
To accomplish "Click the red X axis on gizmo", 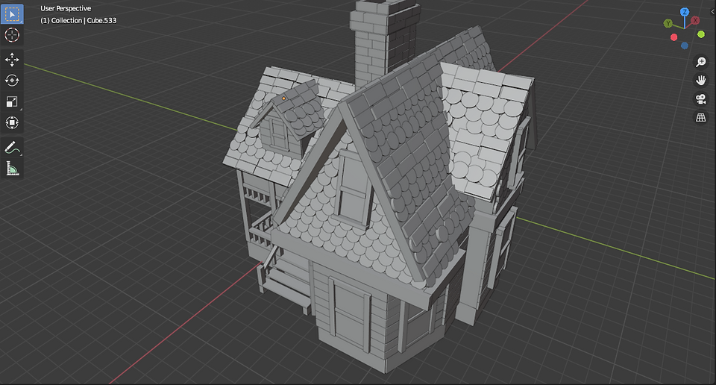I will [695, 21].
